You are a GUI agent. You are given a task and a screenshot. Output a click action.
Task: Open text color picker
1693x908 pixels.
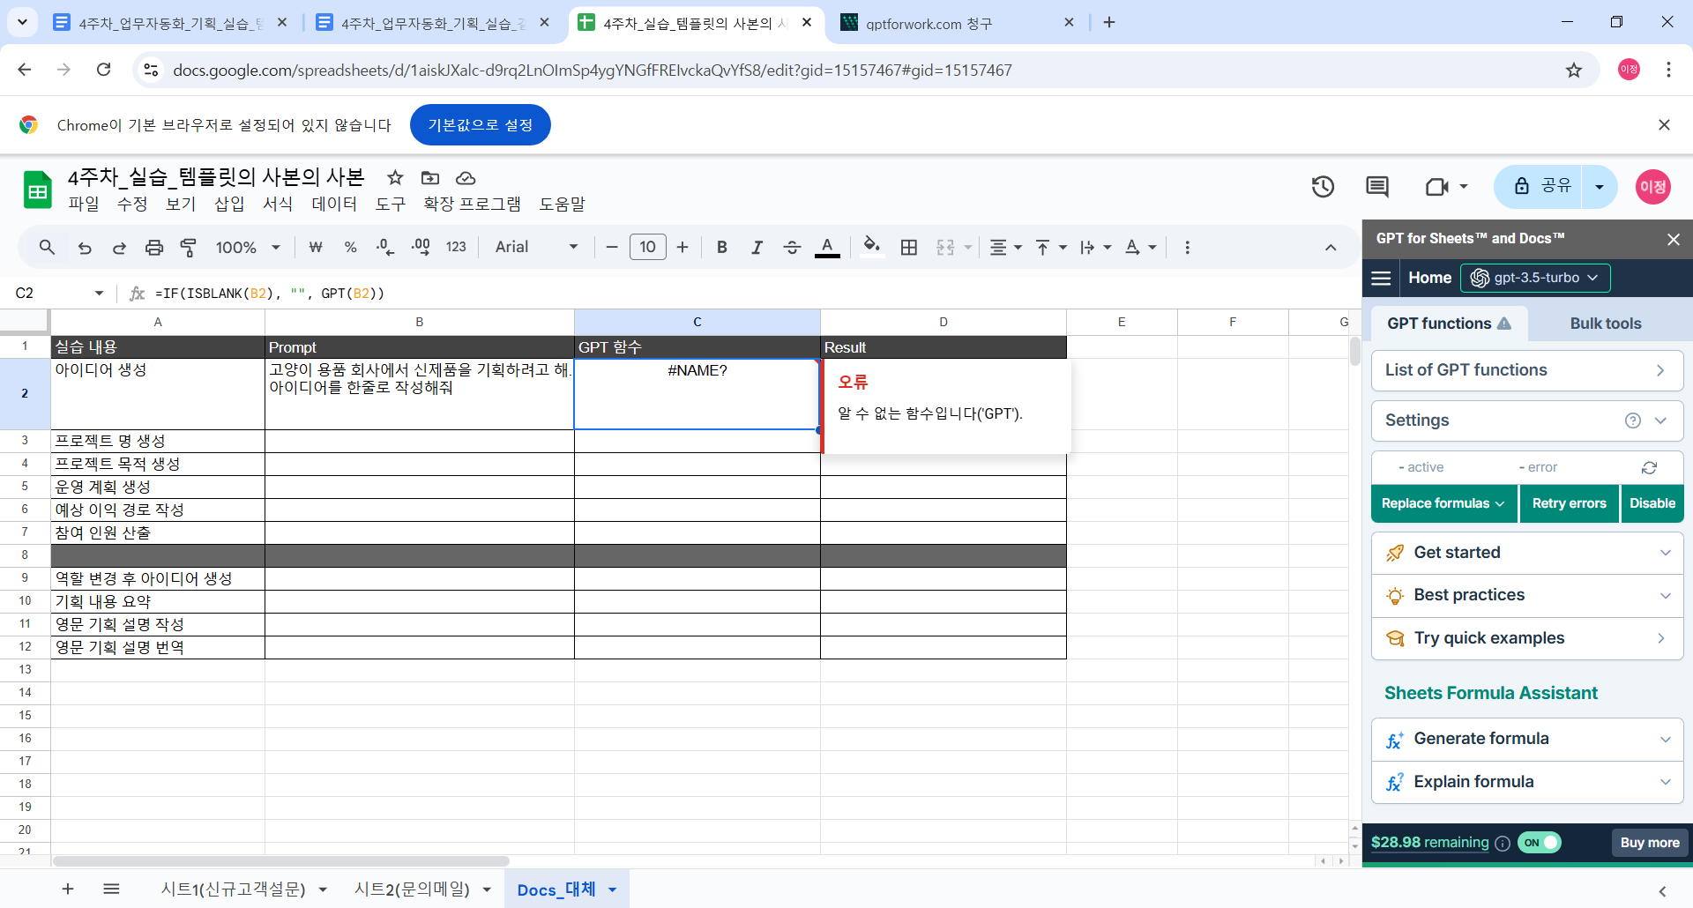coord(827,248)
